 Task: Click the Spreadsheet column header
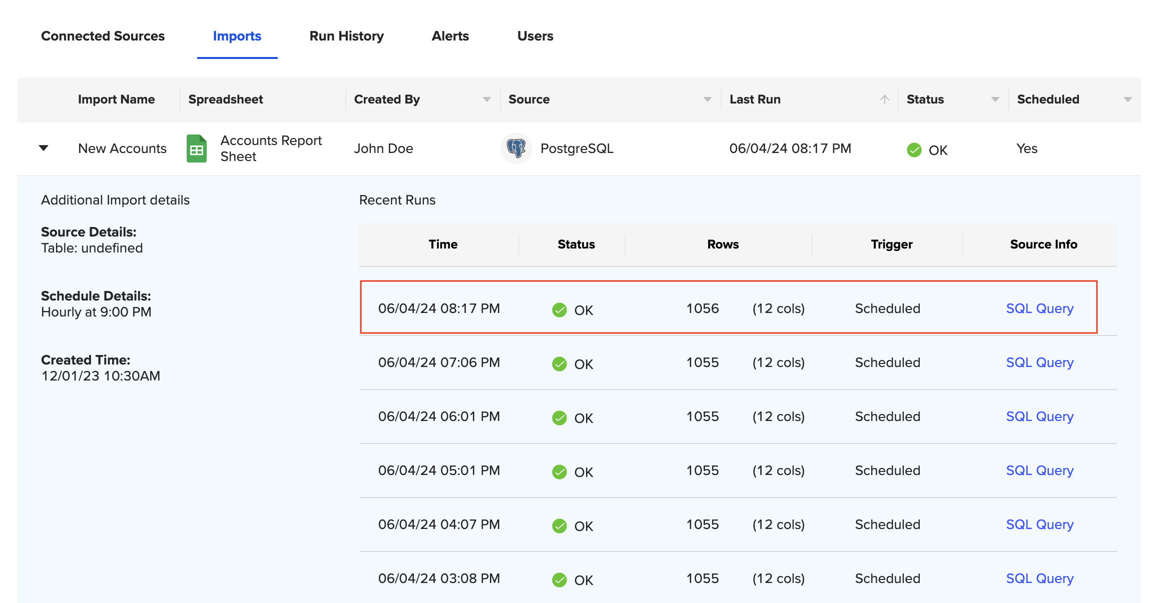click(x=226, y=99)
